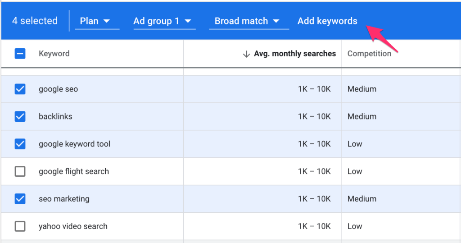Uncheck the backlinks keyword checkbox
The width and height of the screenshot is (461, 243).
20,116
